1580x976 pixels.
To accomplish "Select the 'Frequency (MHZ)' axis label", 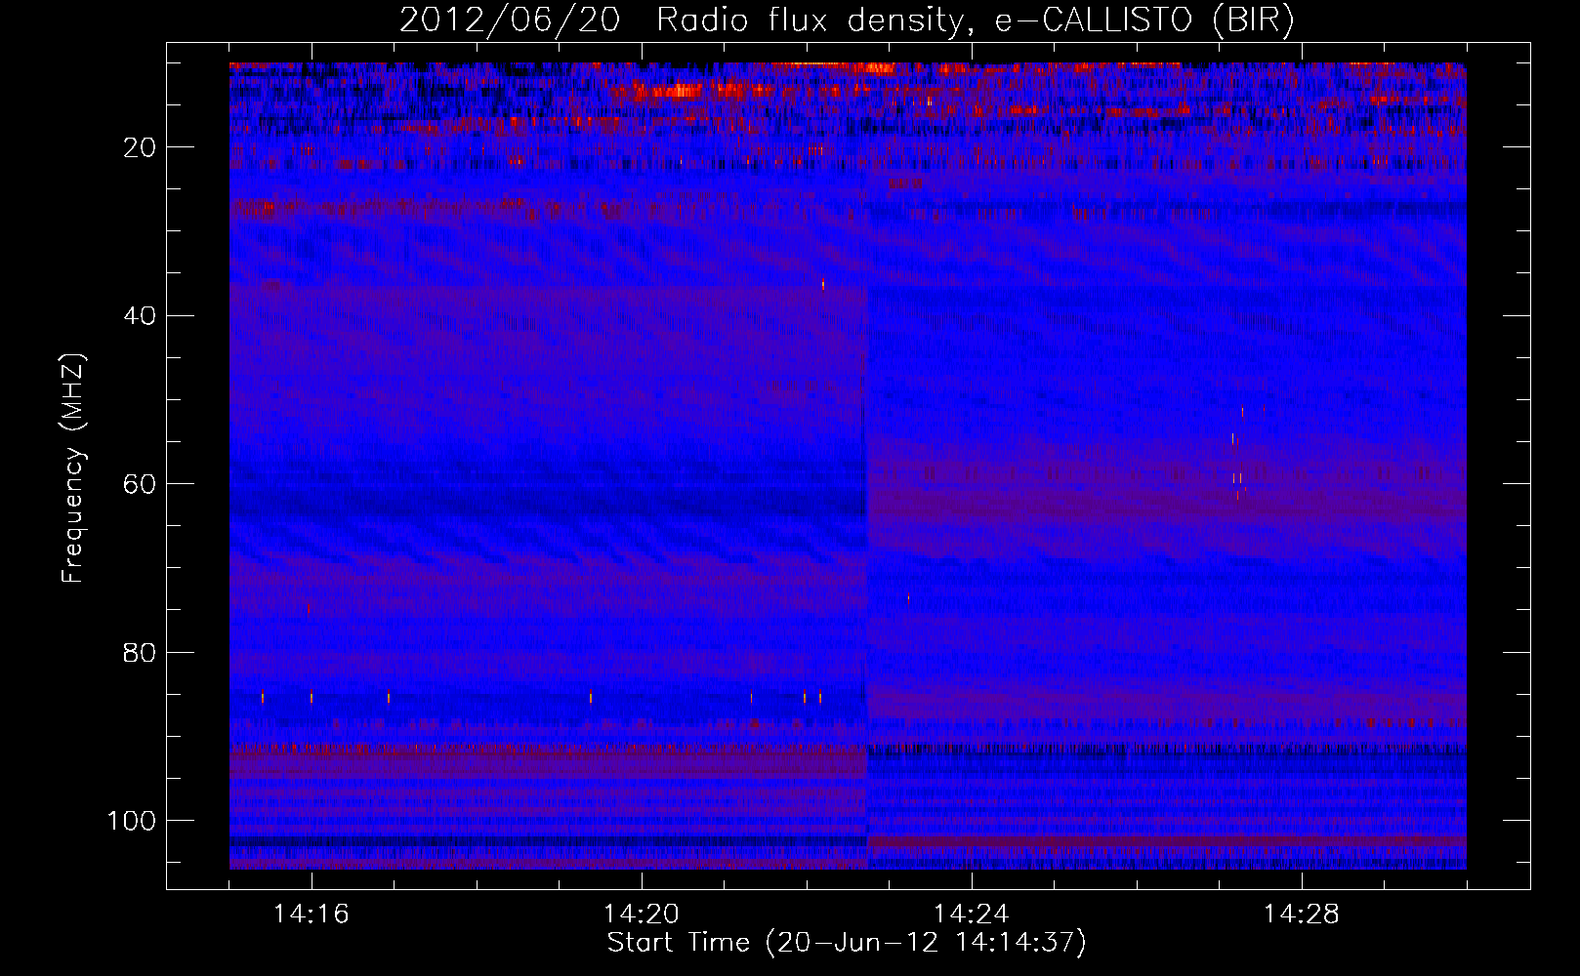I will [73, 468].
